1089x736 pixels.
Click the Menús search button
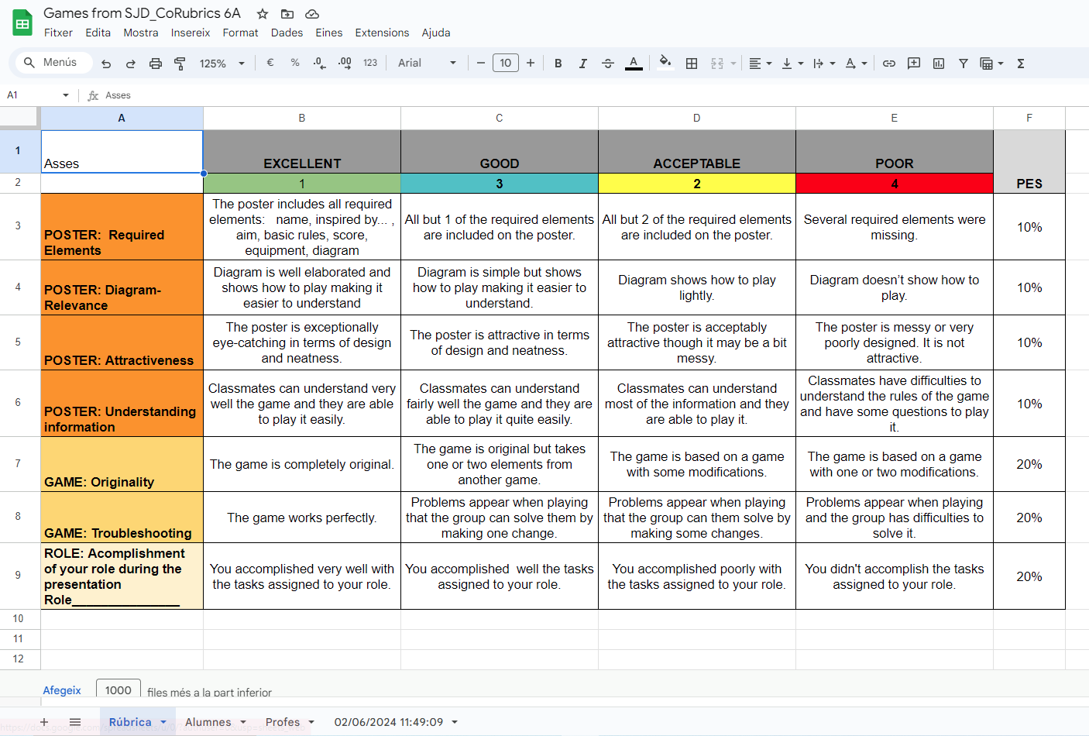(51, 63)
